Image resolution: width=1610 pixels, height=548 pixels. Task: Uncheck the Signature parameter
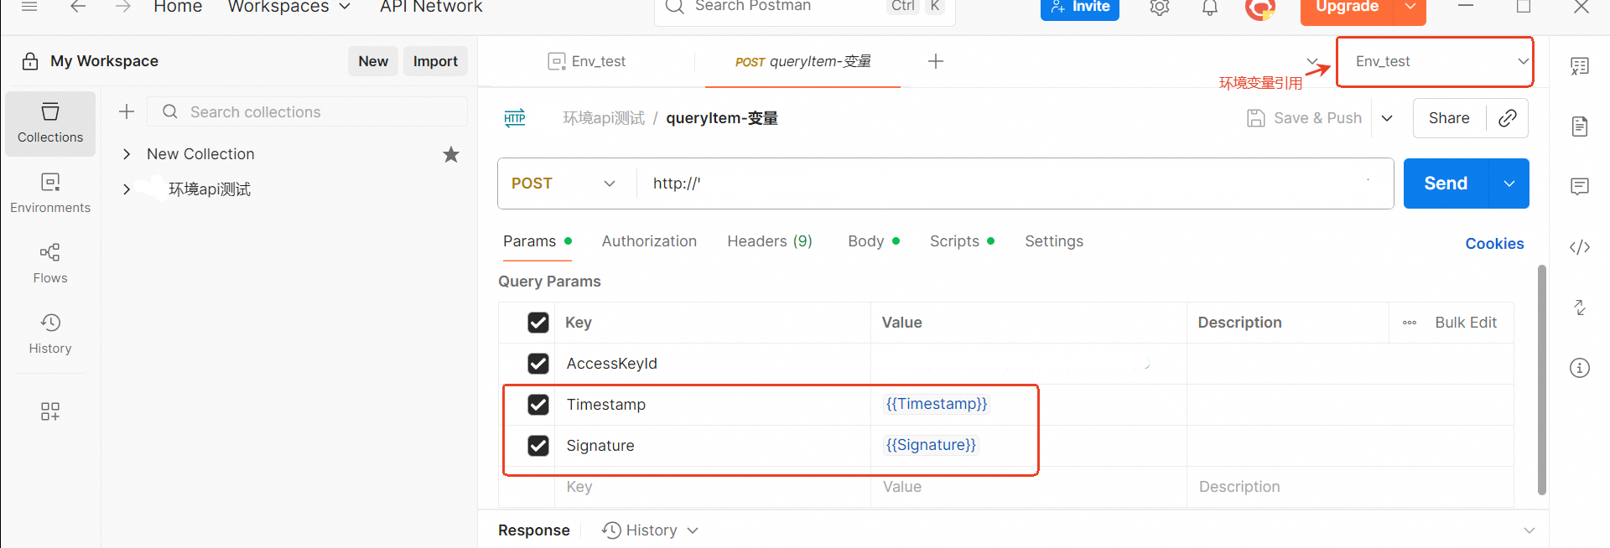pyautogui.click(x=538, y=446)
